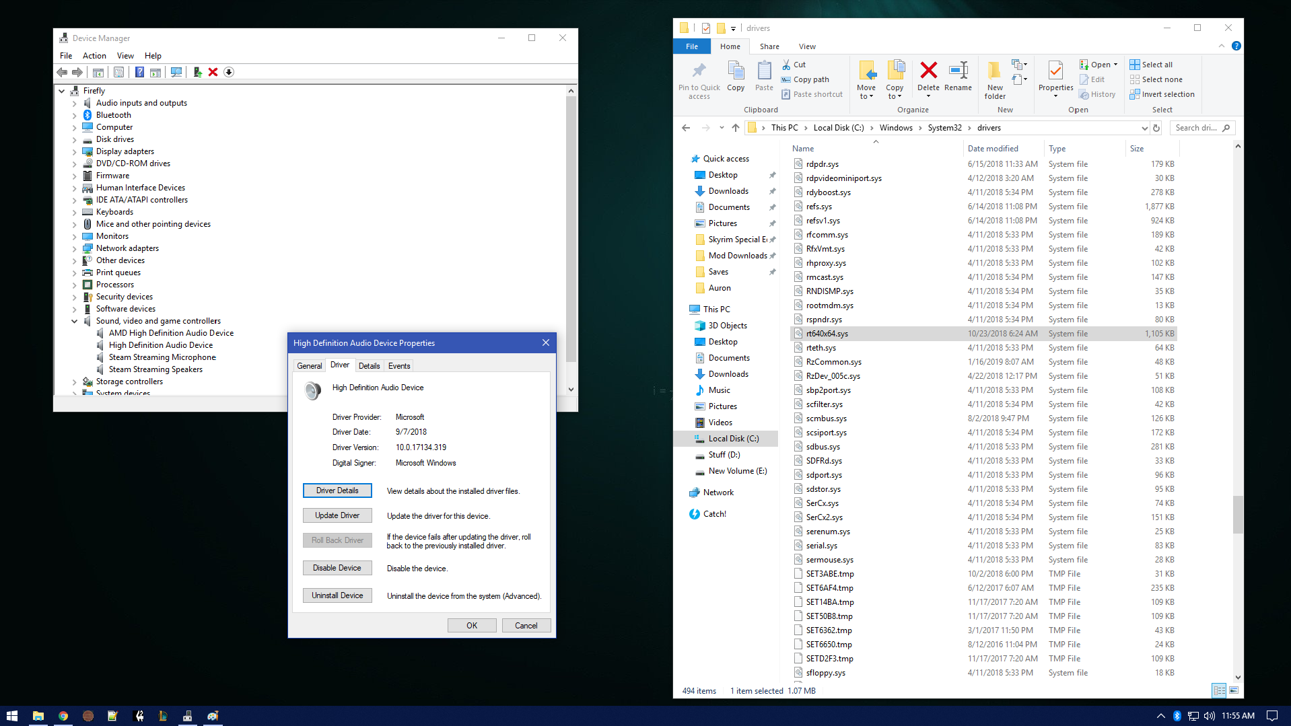
Task: Switch to large icons view in Explorer status bar
Action: [1234, 690]
